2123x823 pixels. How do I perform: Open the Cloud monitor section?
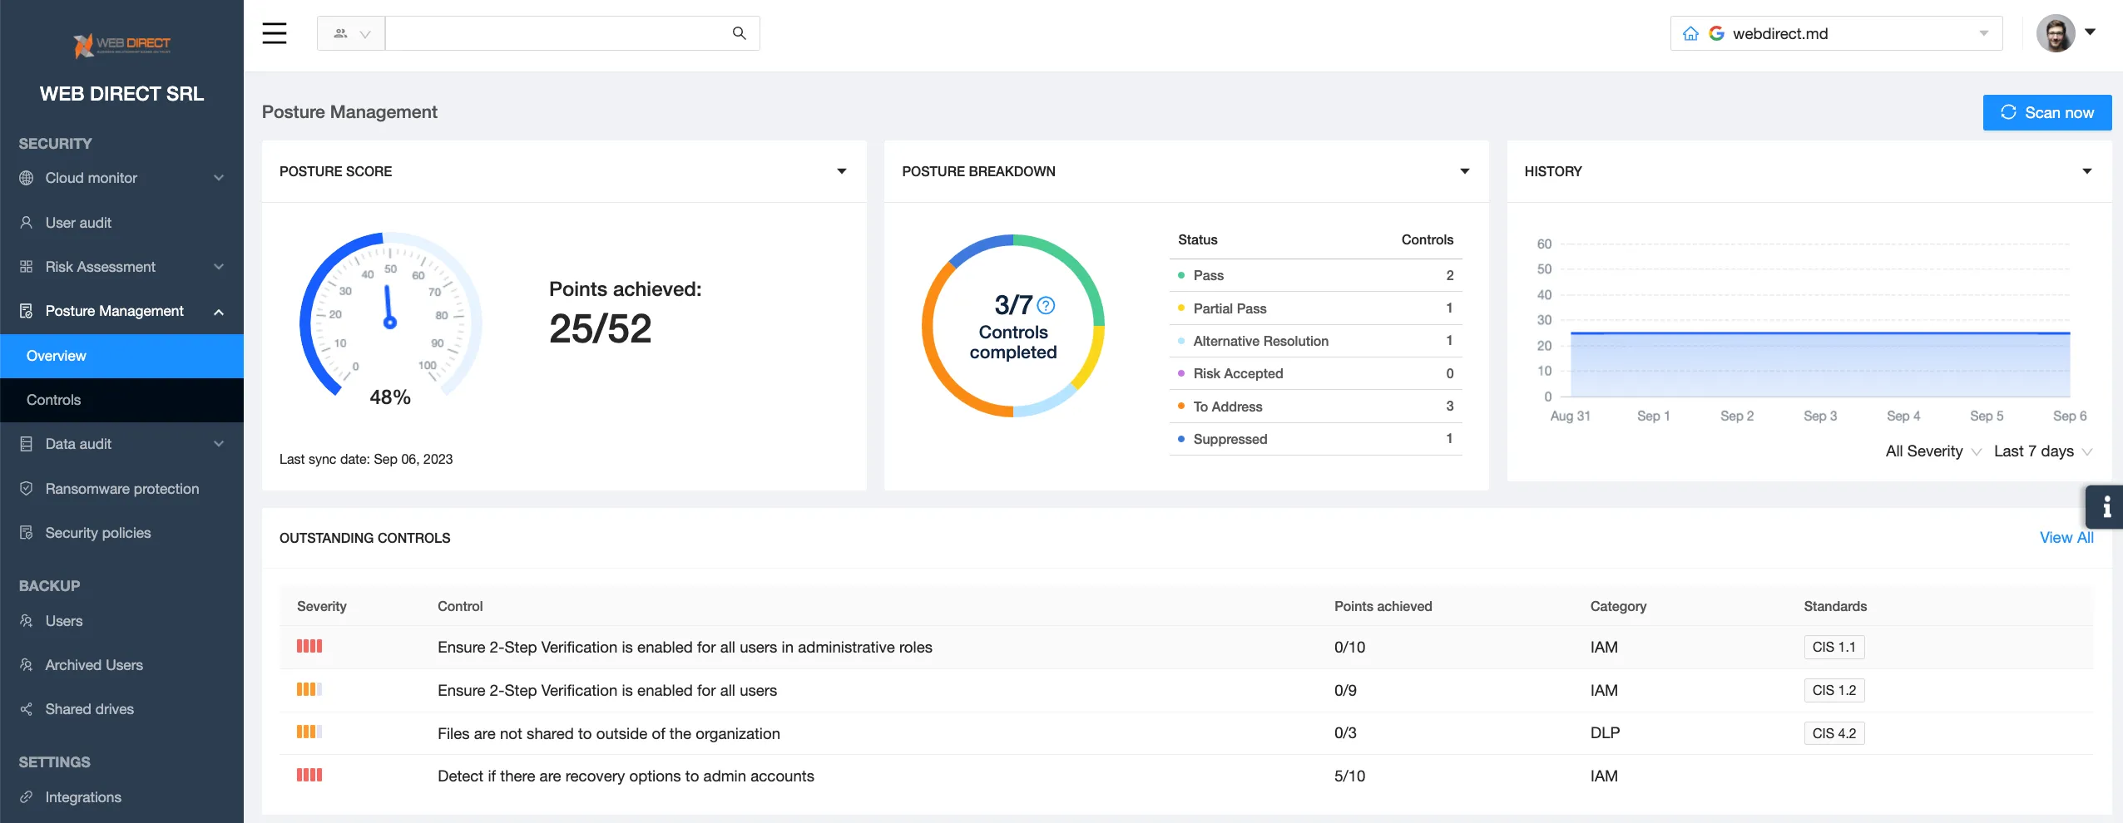(91, 177)
